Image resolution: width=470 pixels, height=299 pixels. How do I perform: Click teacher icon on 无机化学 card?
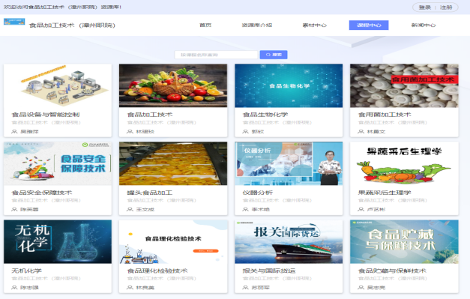click(x=14, y=288)
